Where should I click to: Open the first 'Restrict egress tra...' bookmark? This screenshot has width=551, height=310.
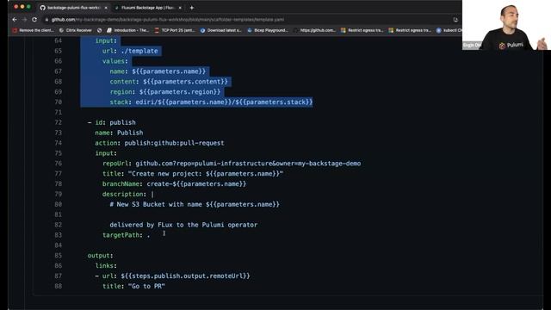click(362, 31)
